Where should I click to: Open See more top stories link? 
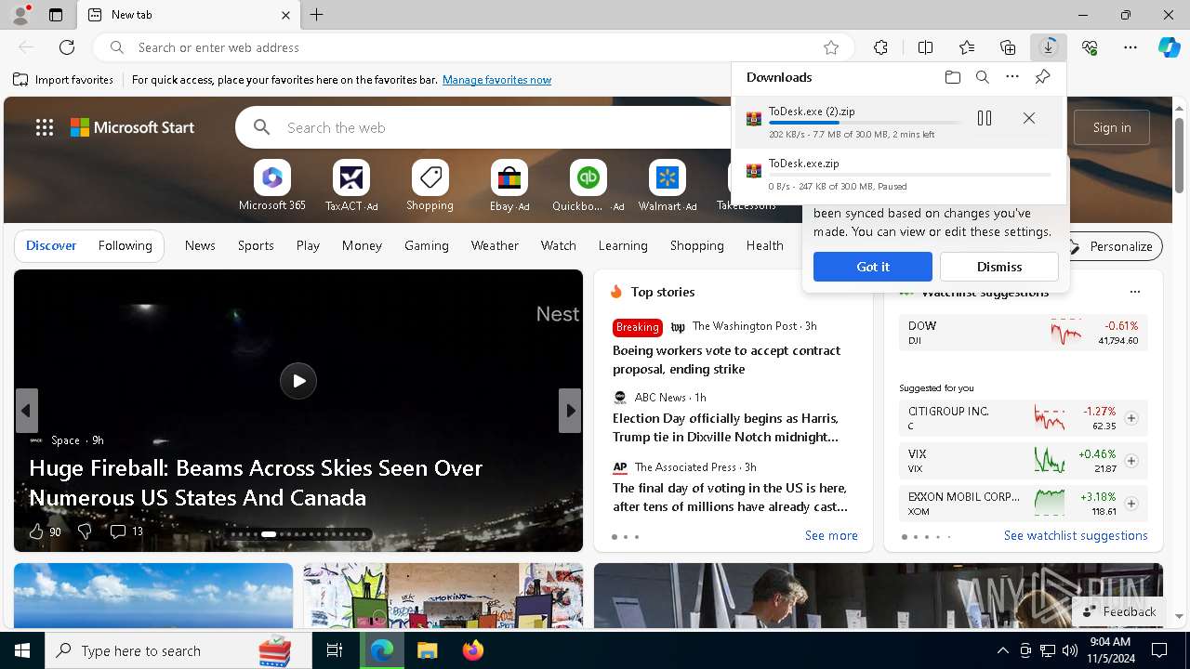pyautogui.click(x=831, y=535)
